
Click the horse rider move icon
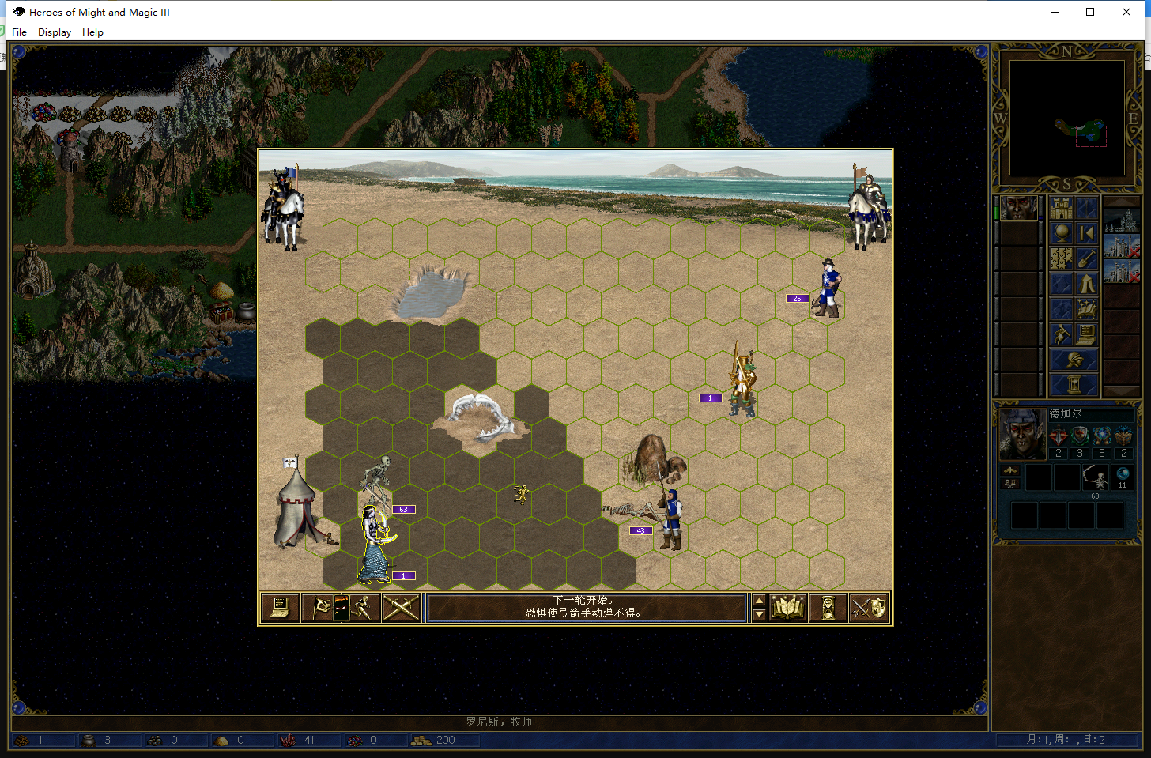pos(1062,334)
